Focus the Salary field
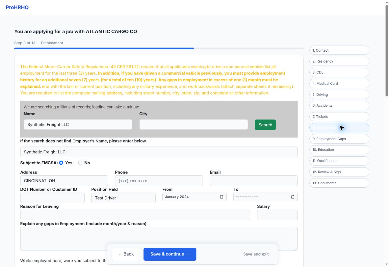Screen dimensions: 389x267 (277, 215)
